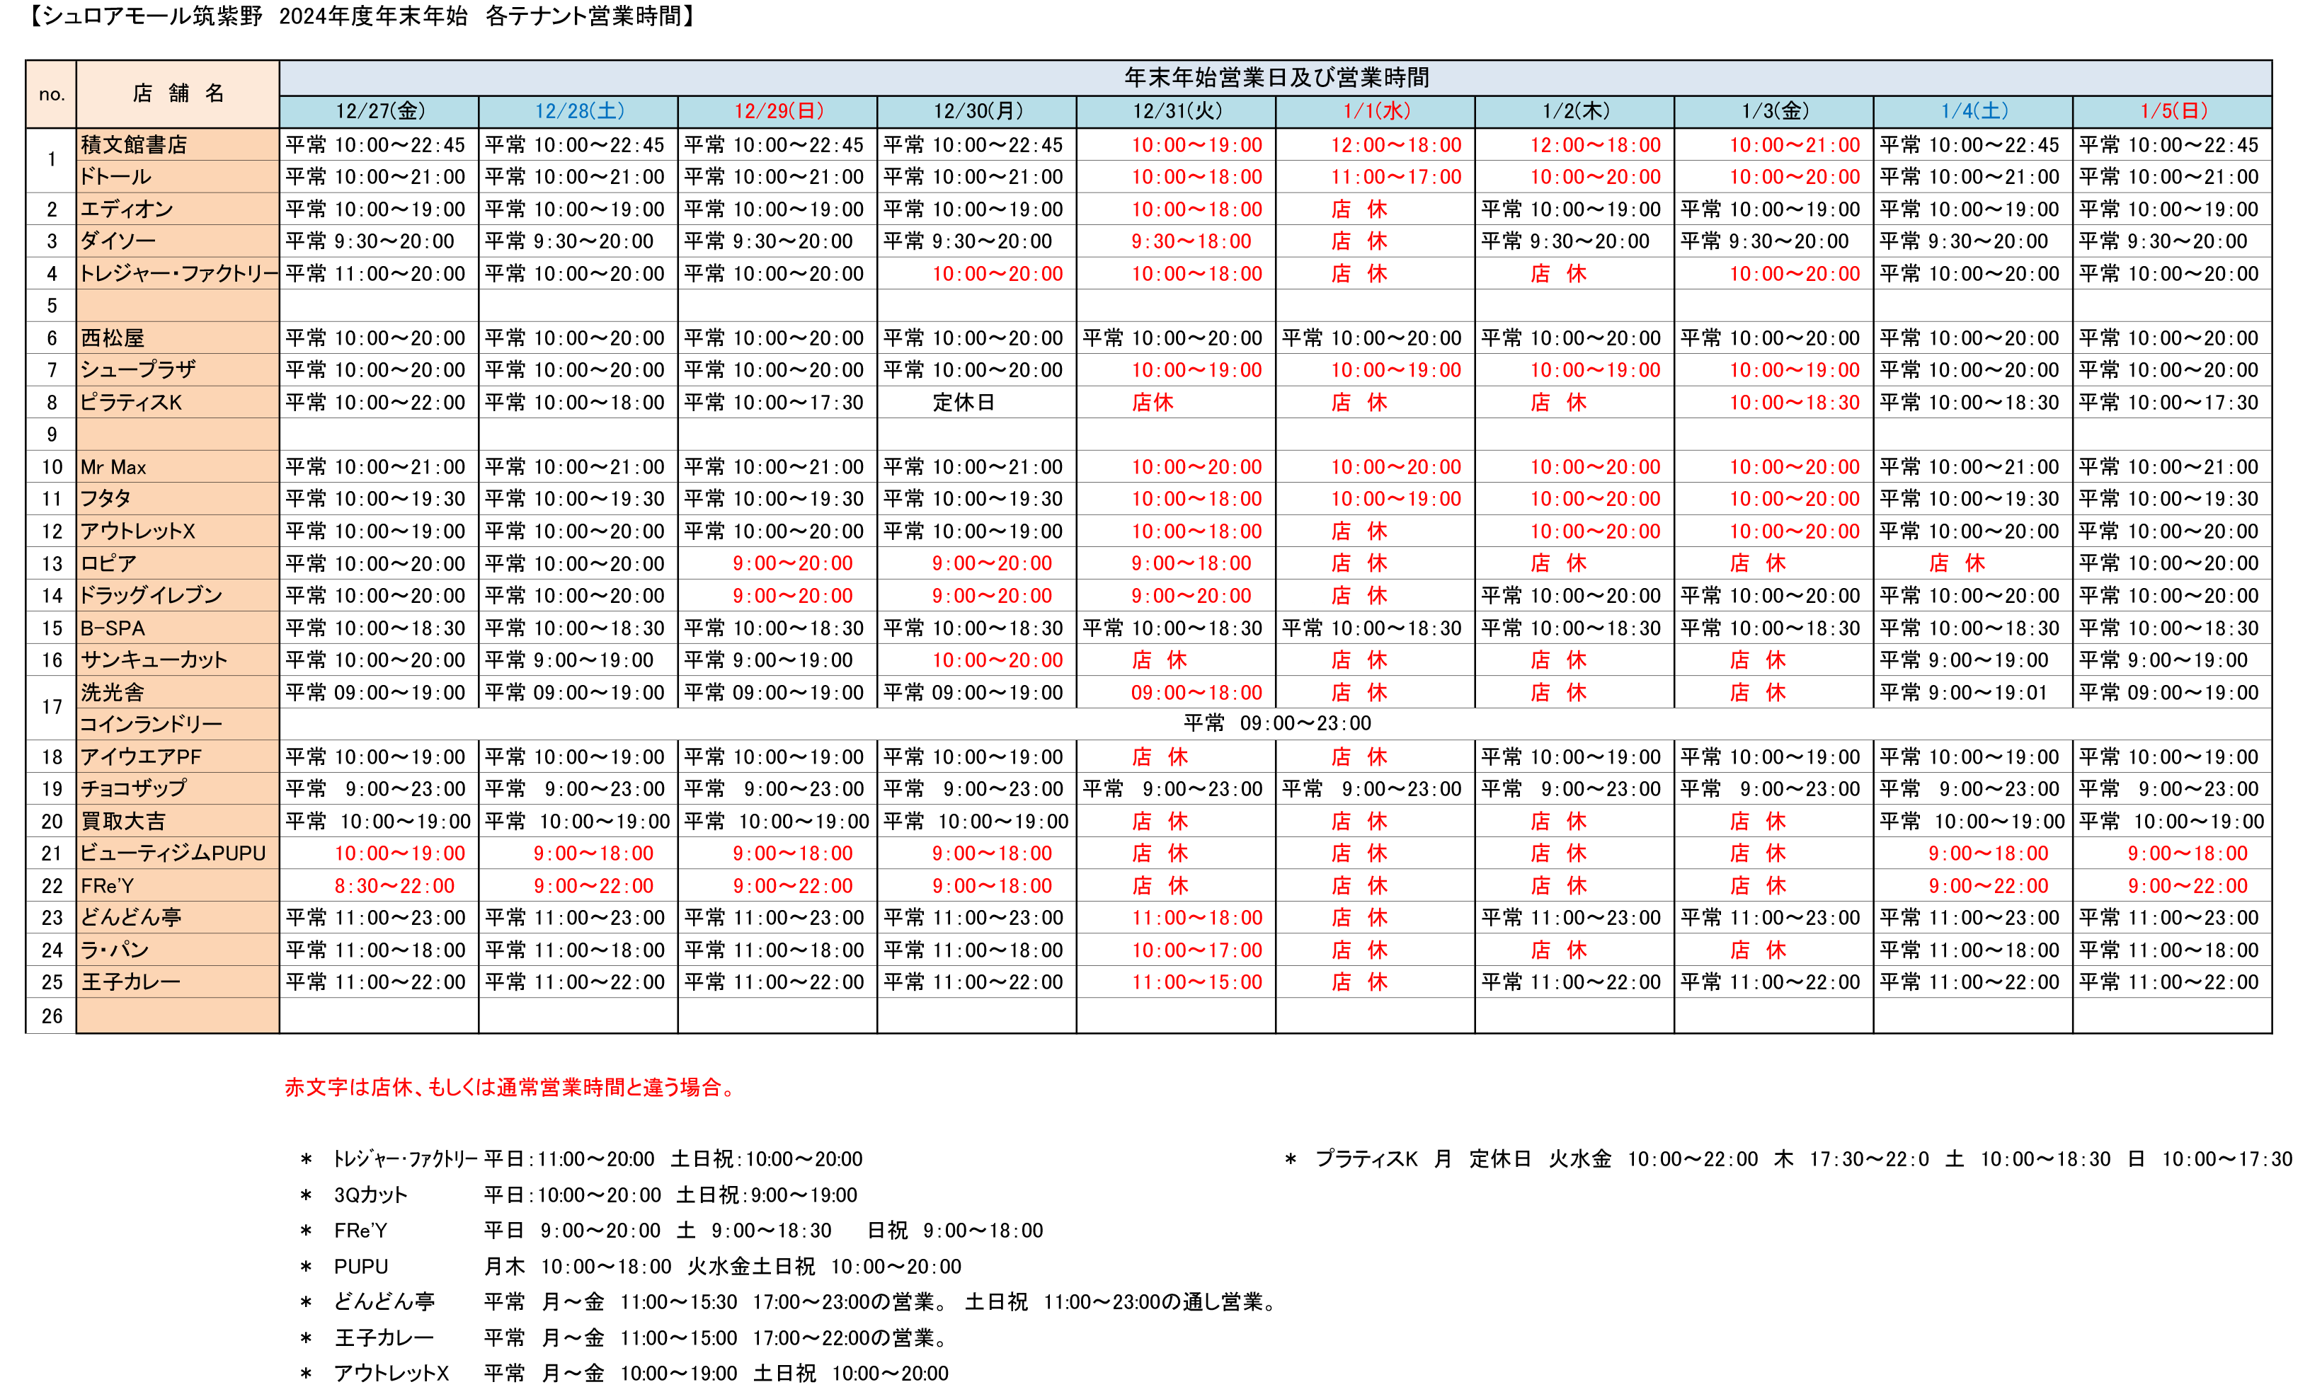Click the store name ドトール

[x=116, y=177]
